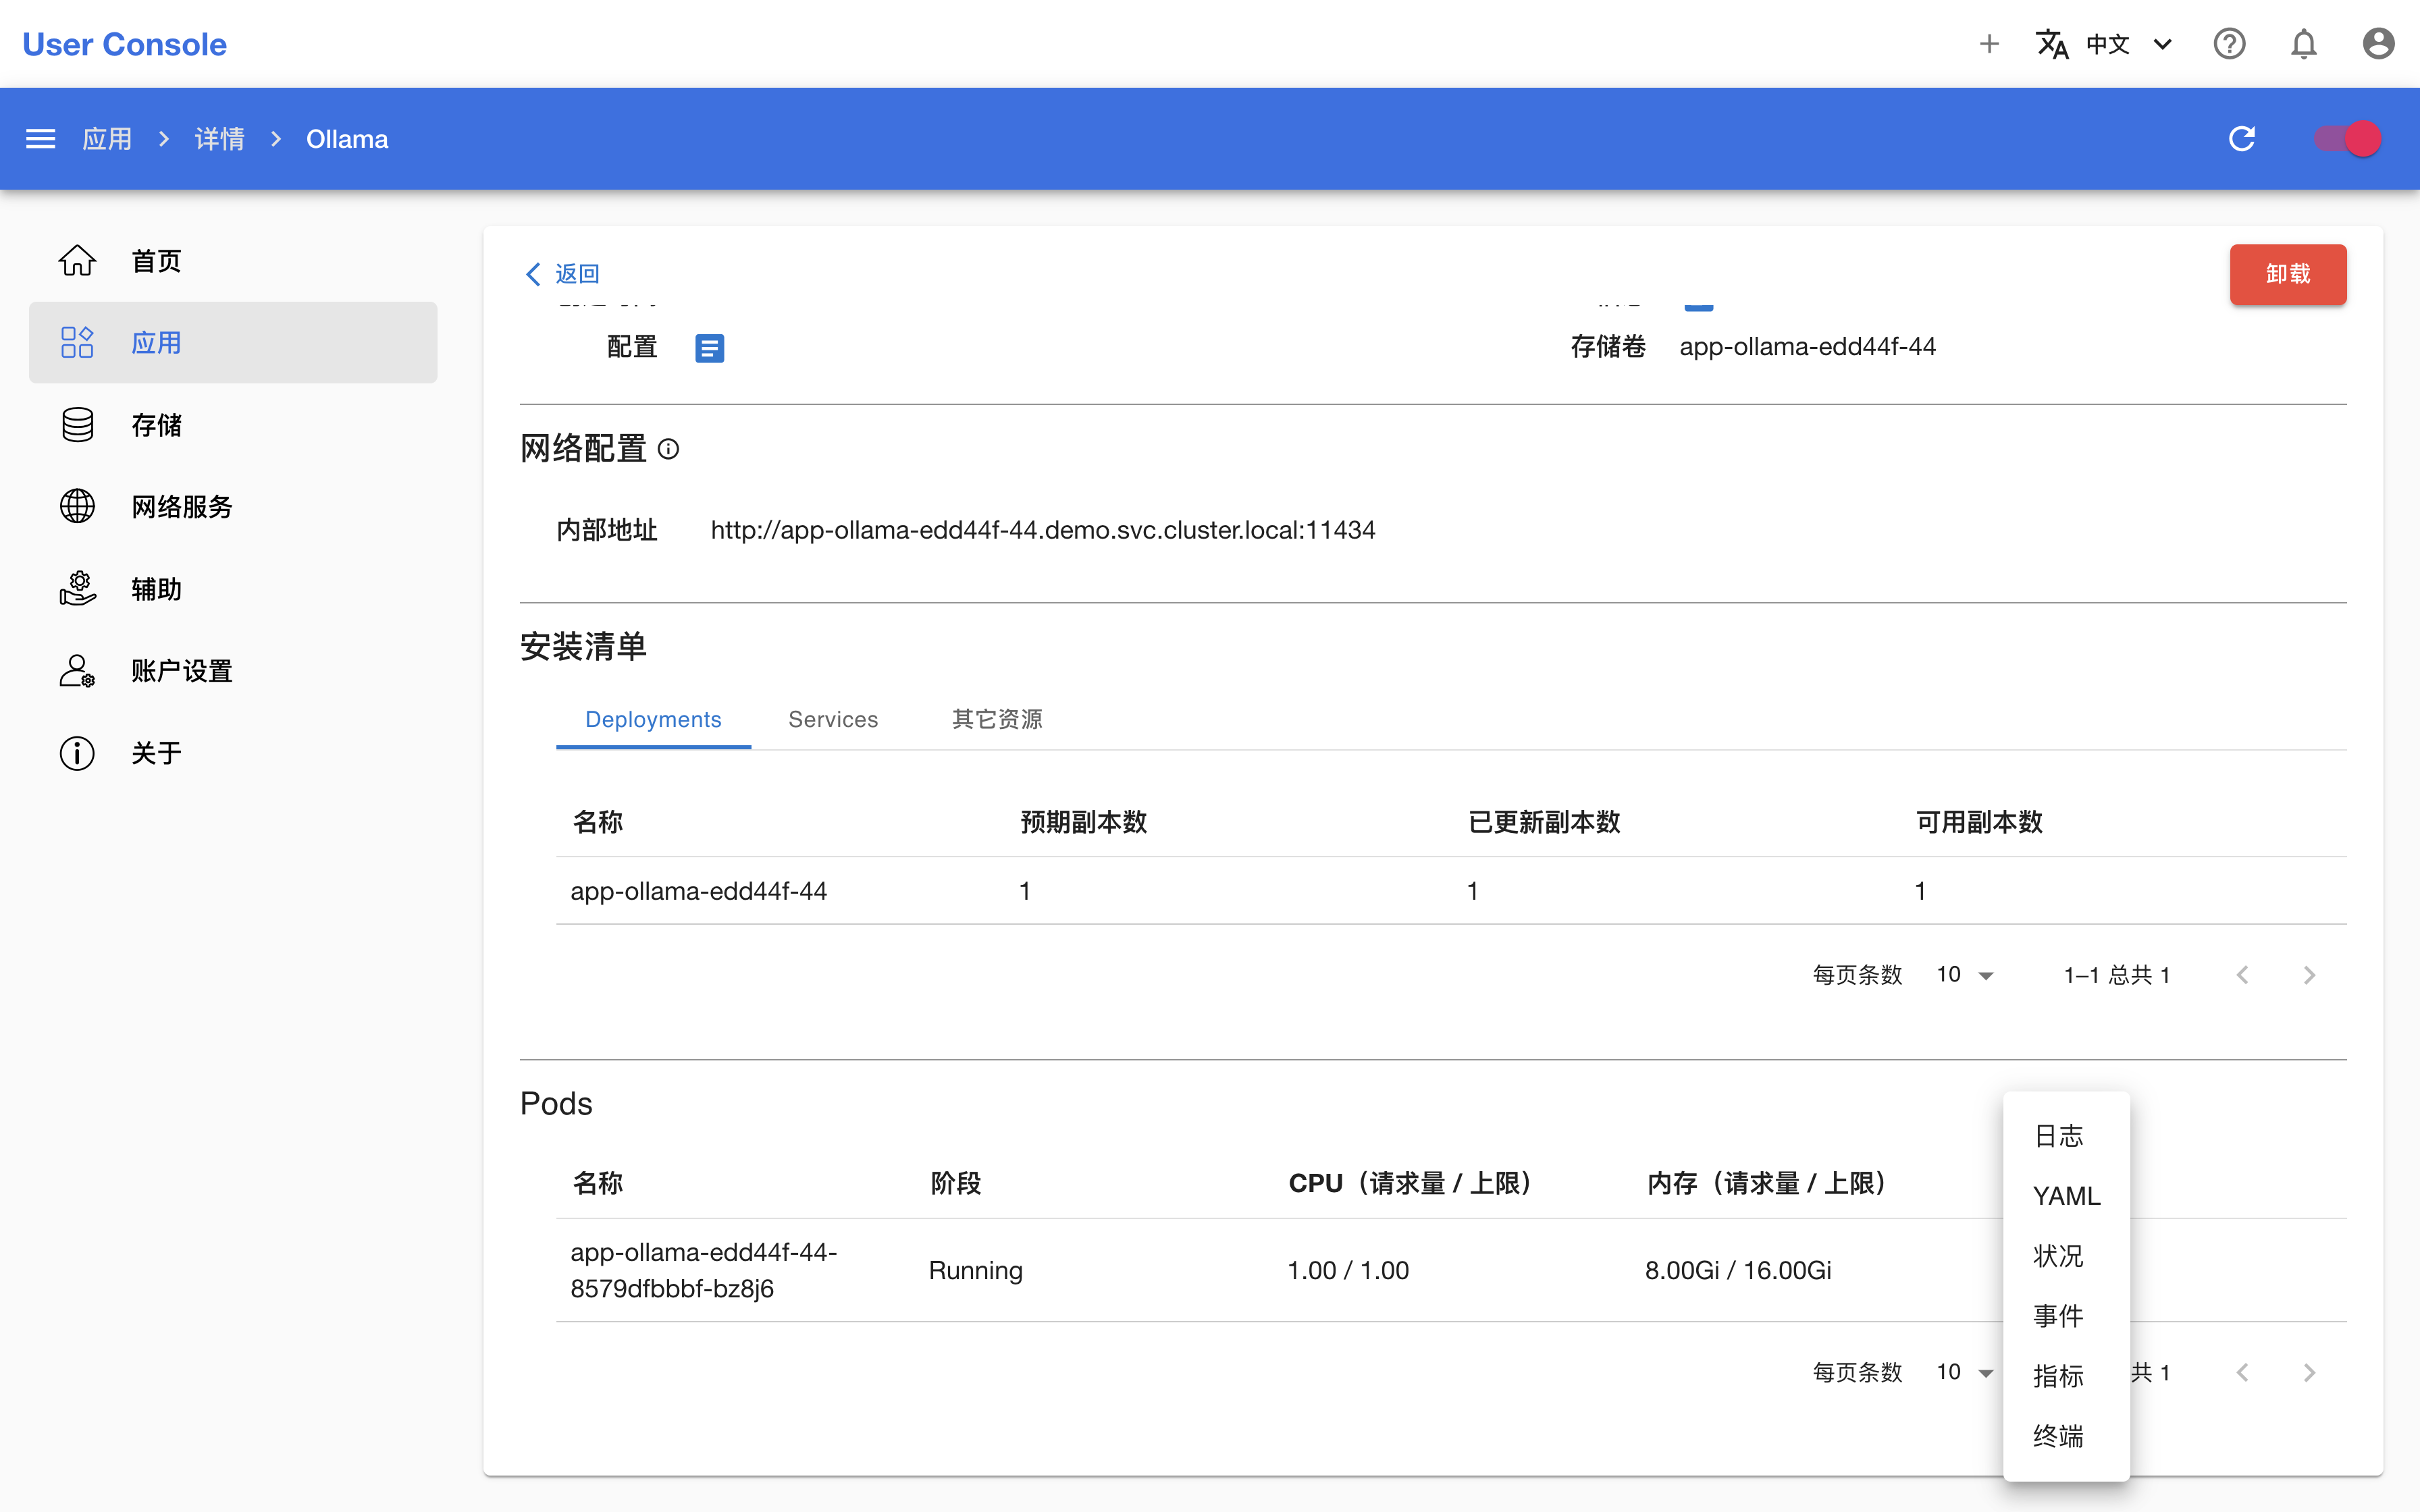Open the 配置 document icon

(x=709, y=348)
